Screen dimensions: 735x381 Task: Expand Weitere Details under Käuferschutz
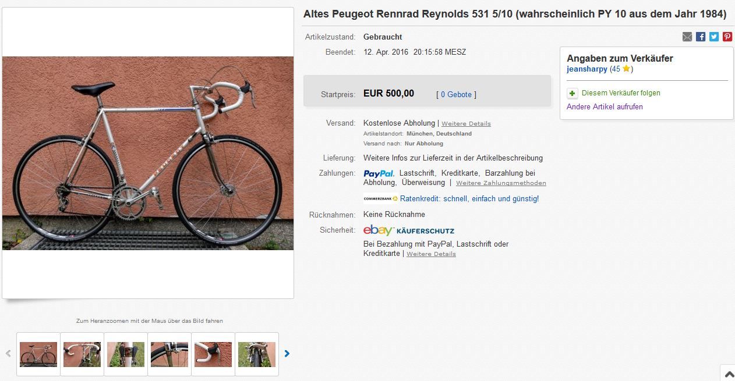(431, 254)
